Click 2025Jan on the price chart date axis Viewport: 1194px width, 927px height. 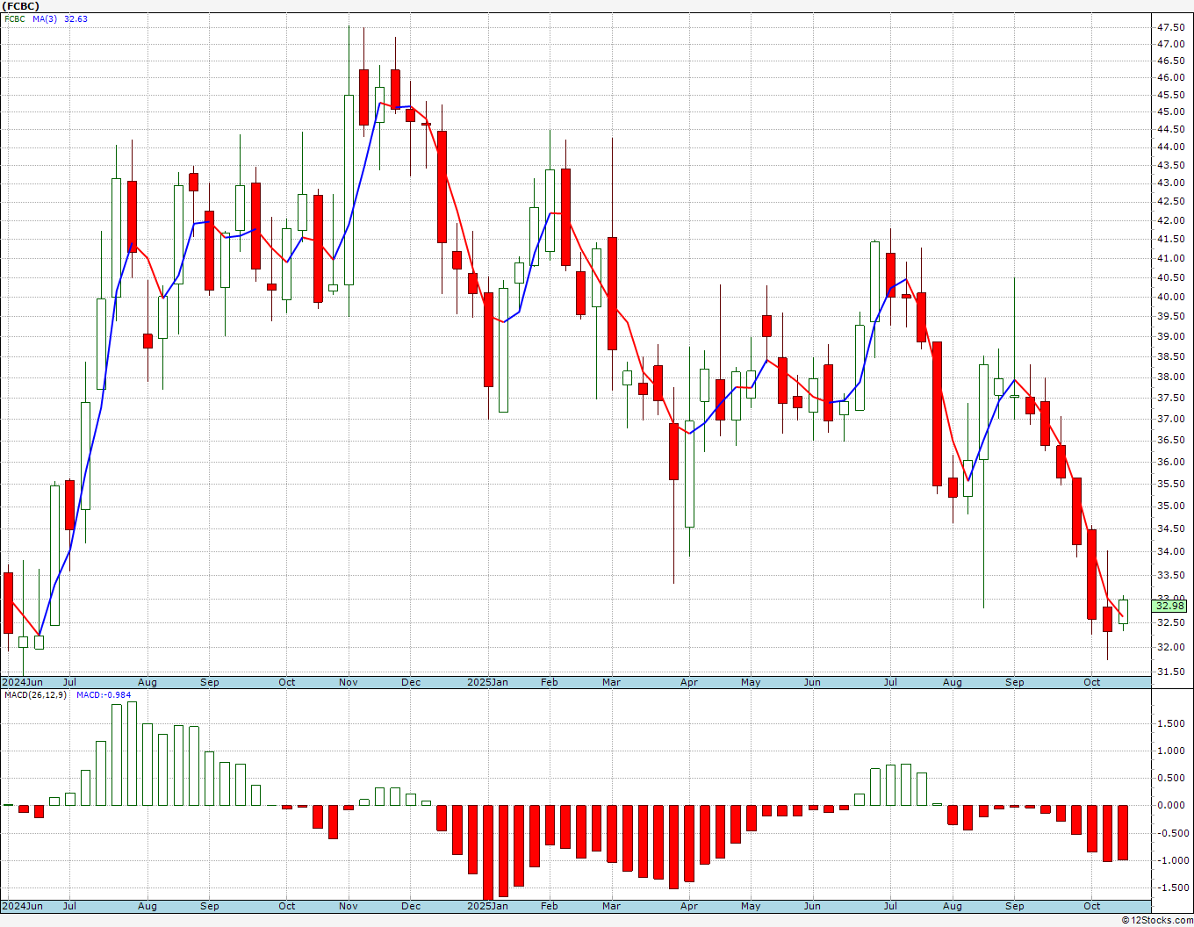(487, 682)
